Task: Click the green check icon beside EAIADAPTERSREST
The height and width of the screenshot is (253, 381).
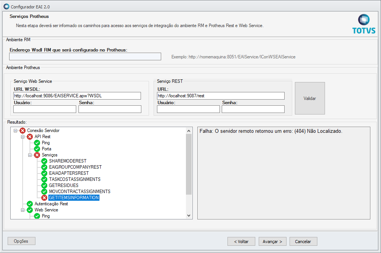Action: coord(44,173)
